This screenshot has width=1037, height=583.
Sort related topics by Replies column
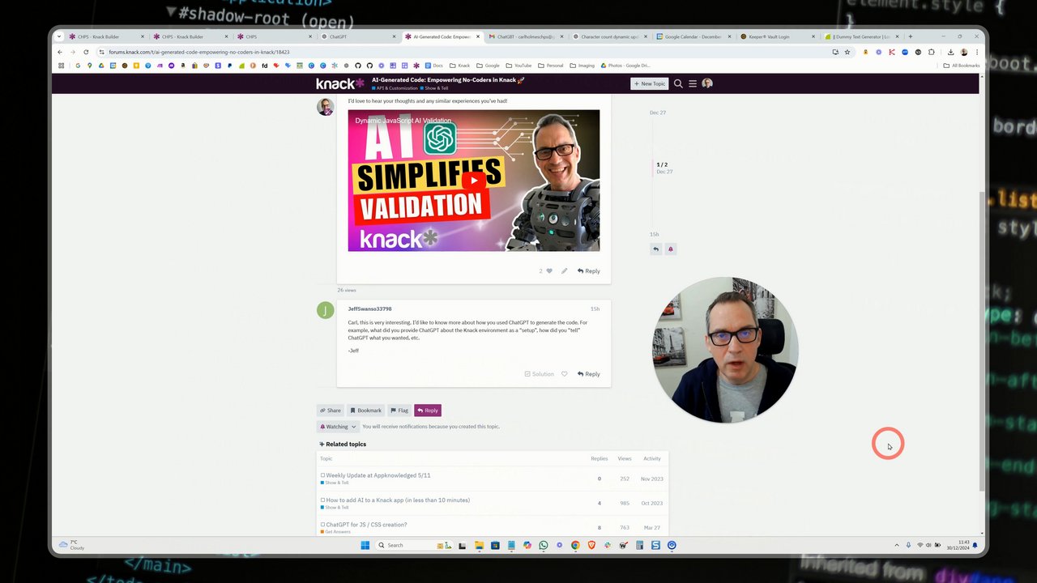(599, 459)
